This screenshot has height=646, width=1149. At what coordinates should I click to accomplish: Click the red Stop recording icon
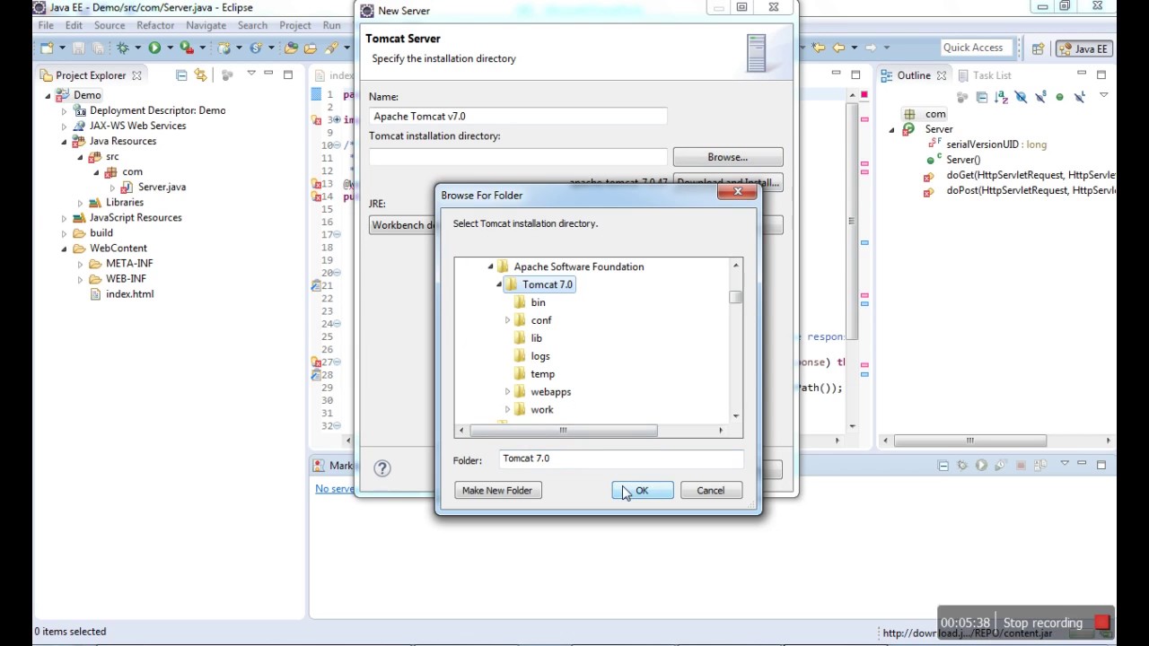(x=1102, y=622)
